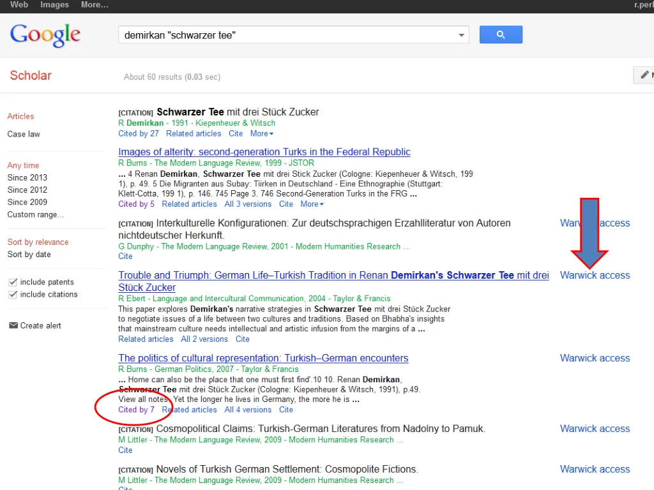Filter results Since 2009
The width and height of the screenshot is (654, 490).
(27, 202)
